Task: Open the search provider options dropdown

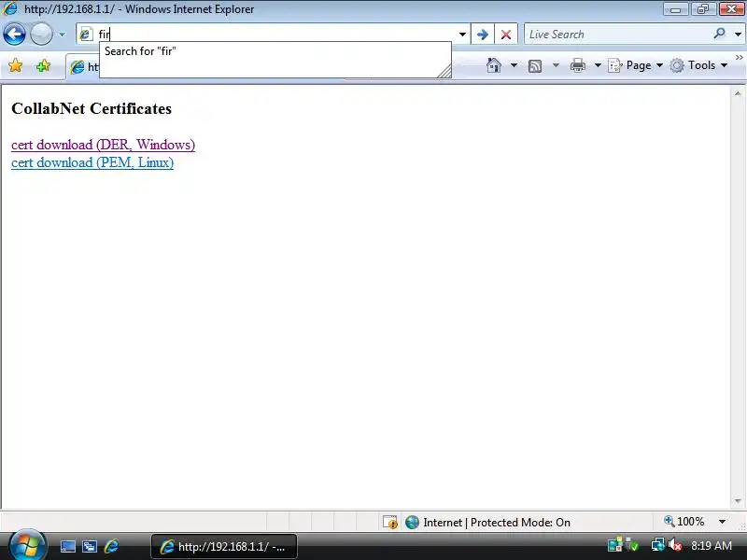Action: click(738, 35)
